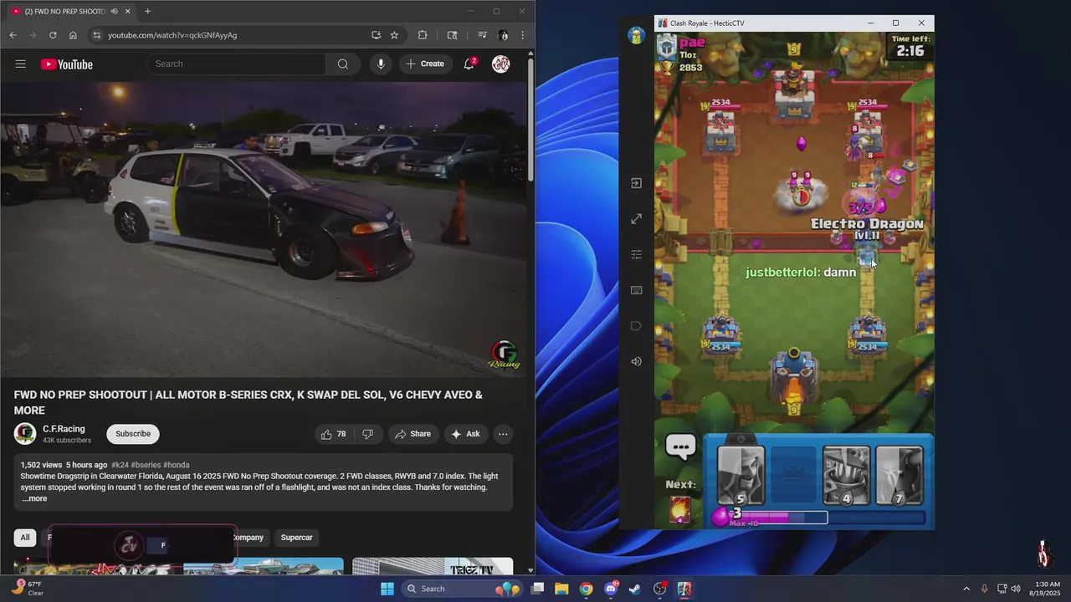Screen dimensions: 1071x602
Task: Open Windows Start menu
Action: click(387, 589)
